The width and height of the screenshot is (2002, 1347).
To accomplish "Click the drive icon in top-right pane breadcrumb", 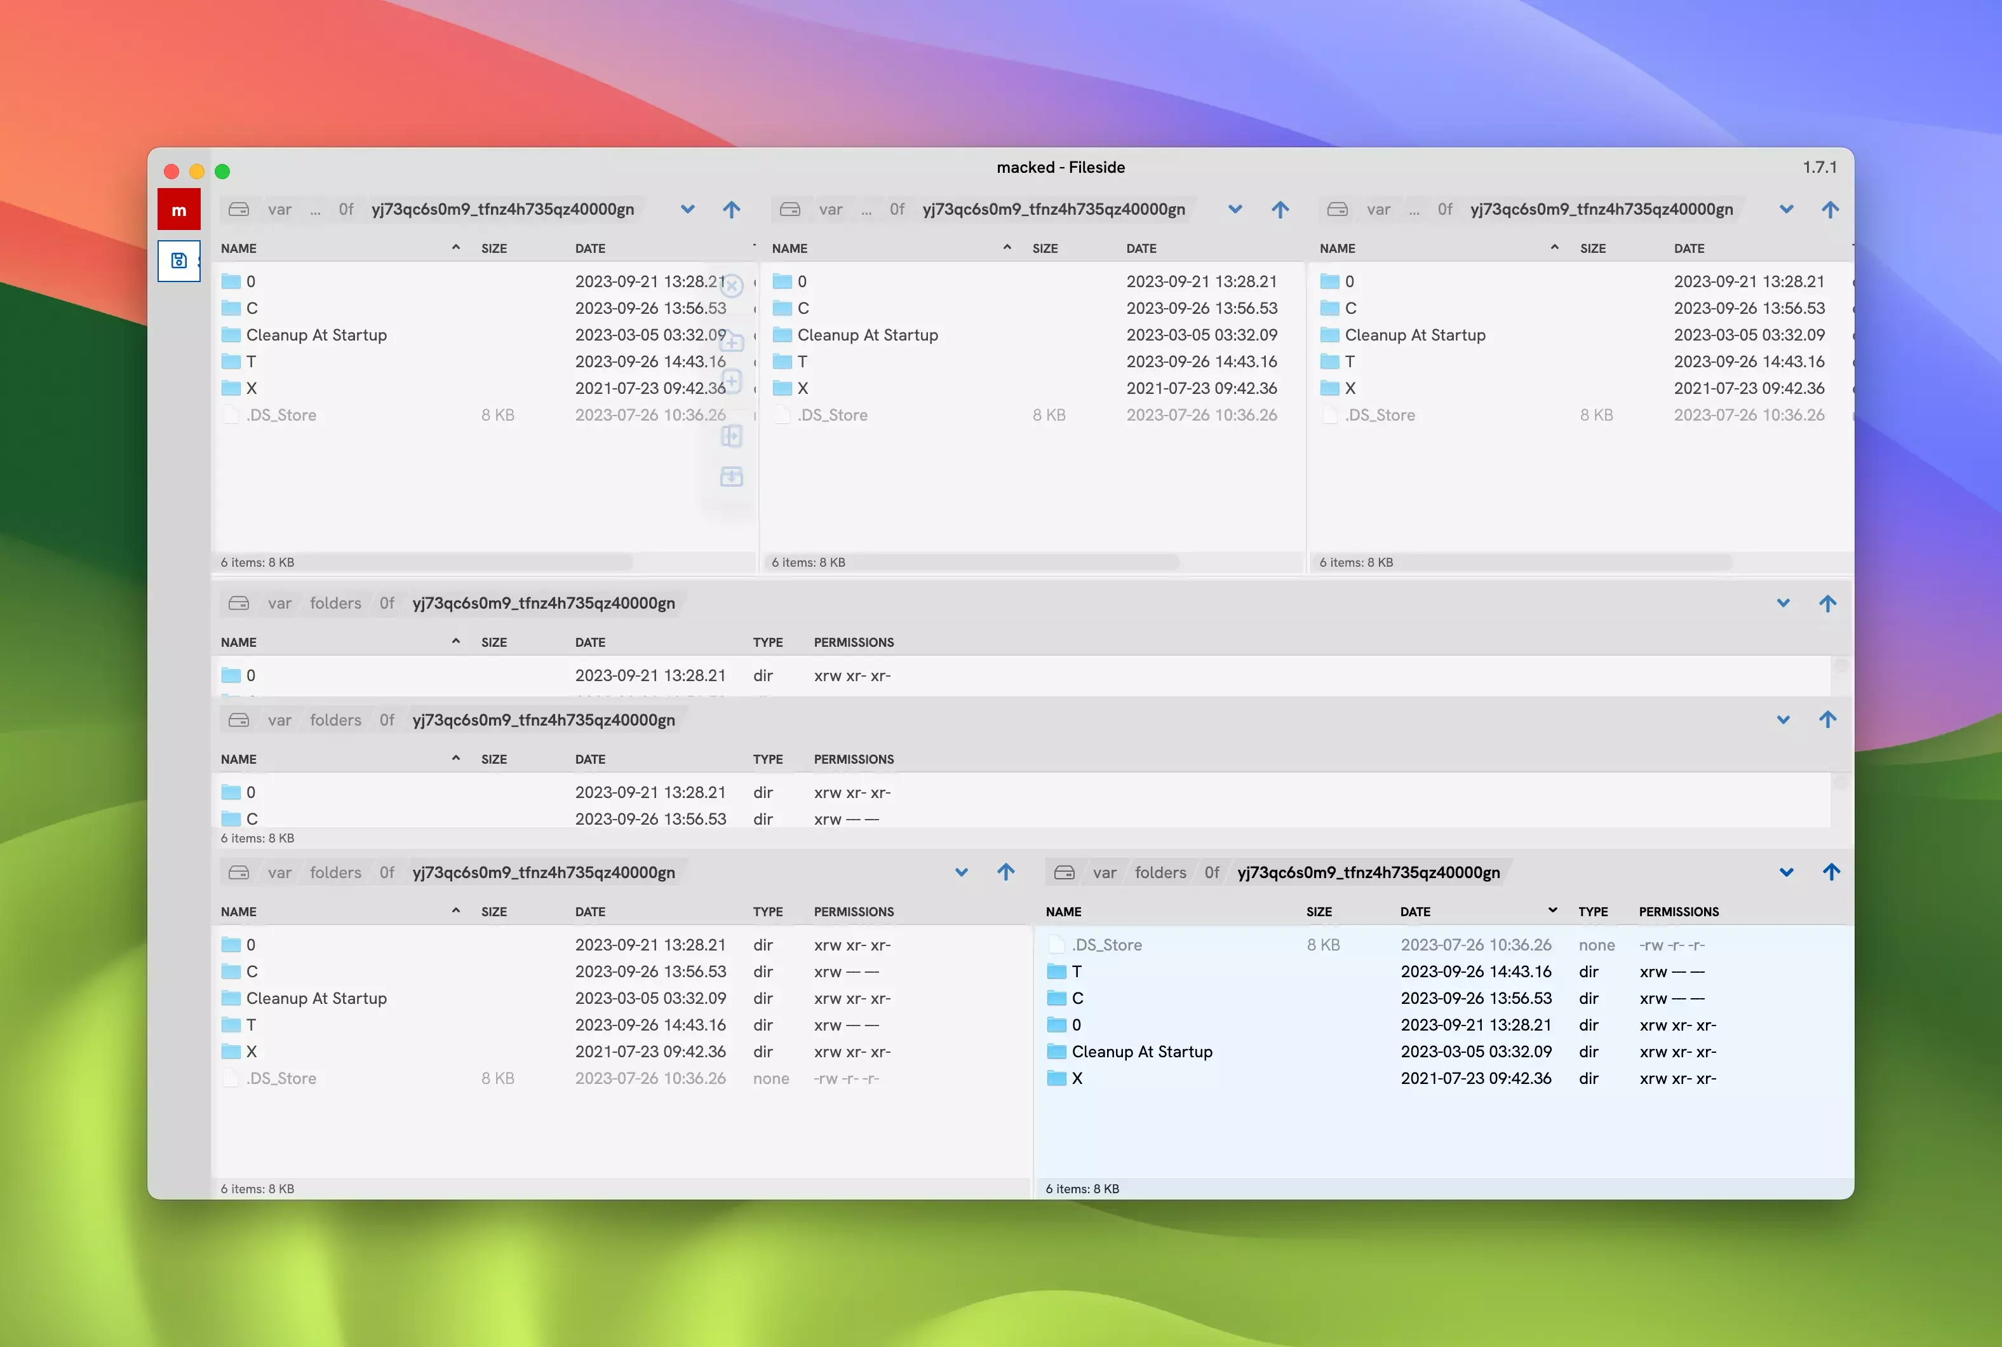I will pos(1336,210).
